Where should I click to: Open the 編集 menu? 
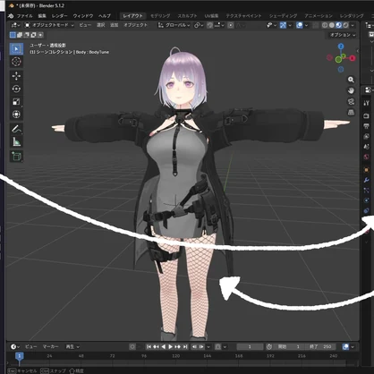42,16
